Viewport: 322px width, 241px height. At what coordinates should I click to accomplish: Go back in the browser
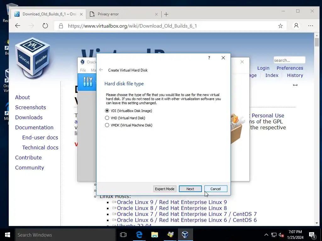click(18, 26)
